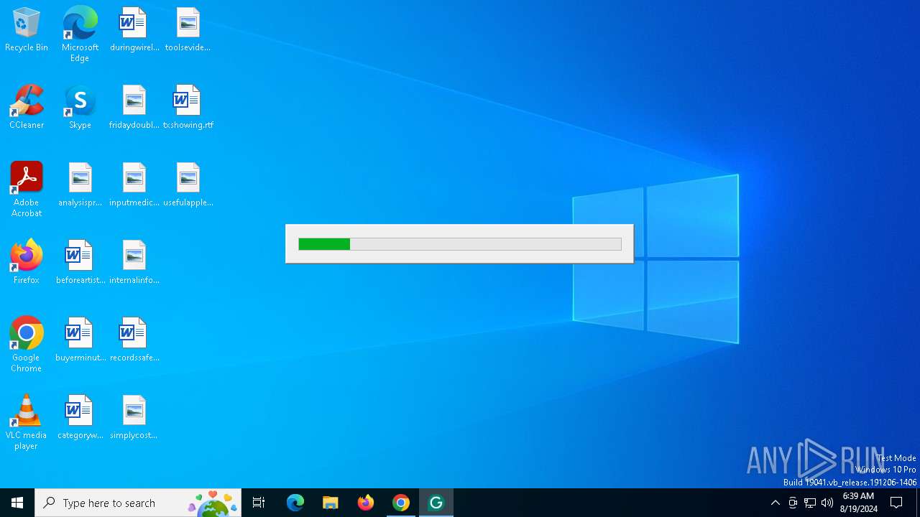The height and width of the screenshot is (517, 920).
Task: Launch Firefox from the taskbar
Action: click(366, 503)
